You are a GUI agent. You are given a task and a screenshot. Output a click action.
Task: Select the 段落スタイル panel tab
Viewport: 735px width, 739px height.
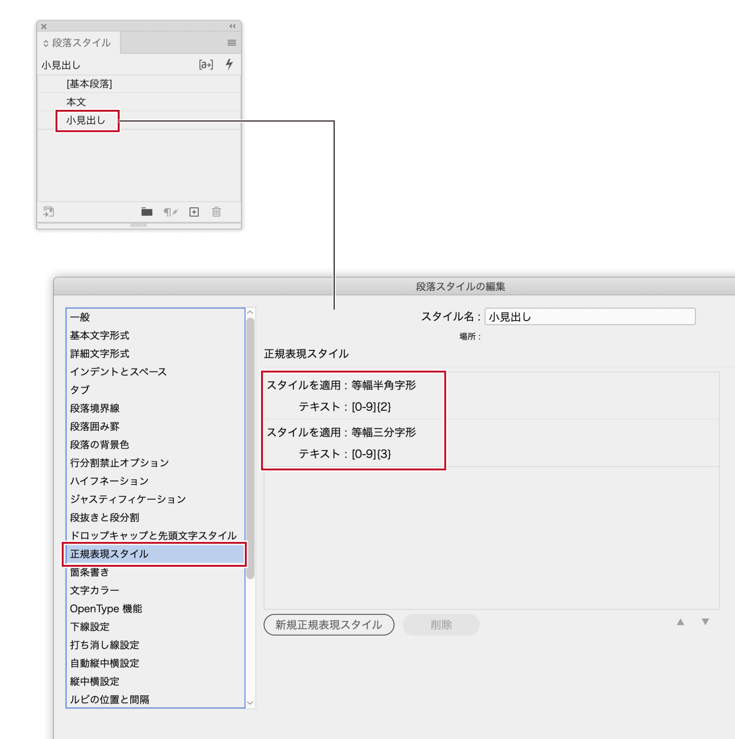78,43
